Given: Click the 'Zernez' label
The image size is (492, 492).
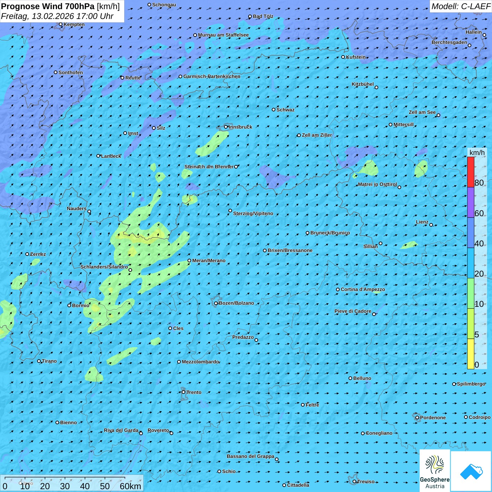Looking at the screenshot, I should tap(38, 254).
